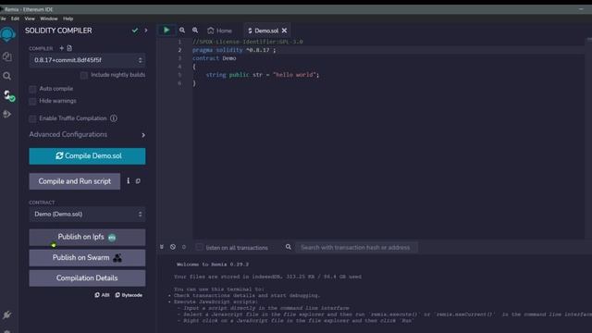The image size is (592, 333).
Task: Enable Truffle Compilation checkbox
Action: point(32,118)
